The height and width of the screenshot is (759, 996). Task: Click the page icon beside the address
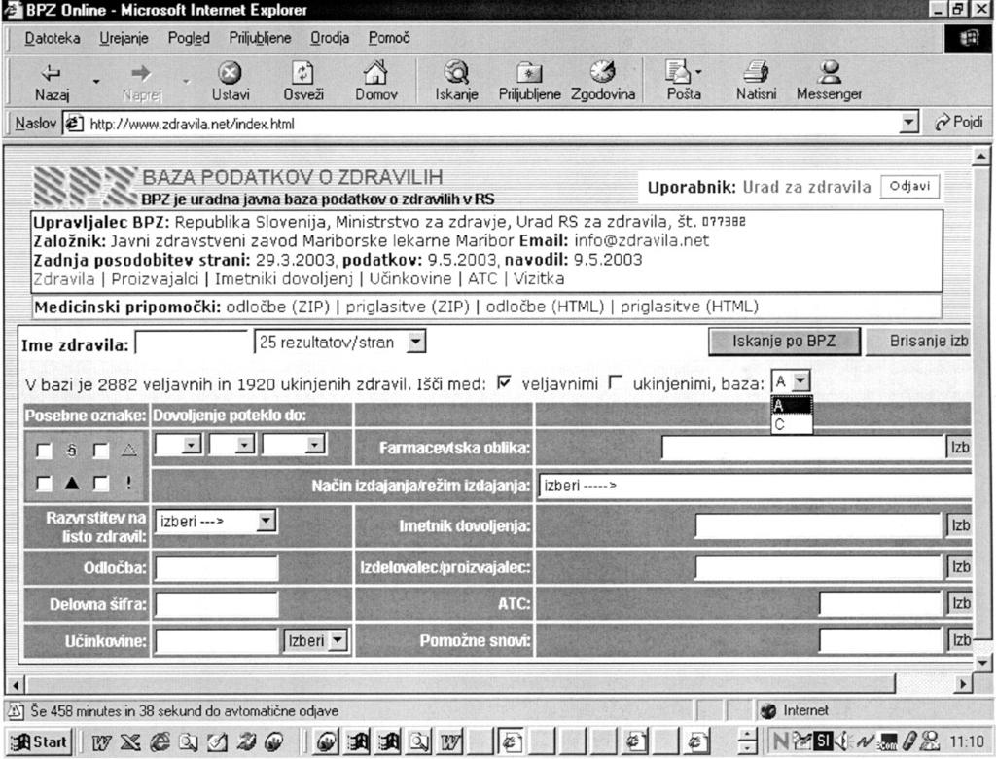click(x=74, y=123)
